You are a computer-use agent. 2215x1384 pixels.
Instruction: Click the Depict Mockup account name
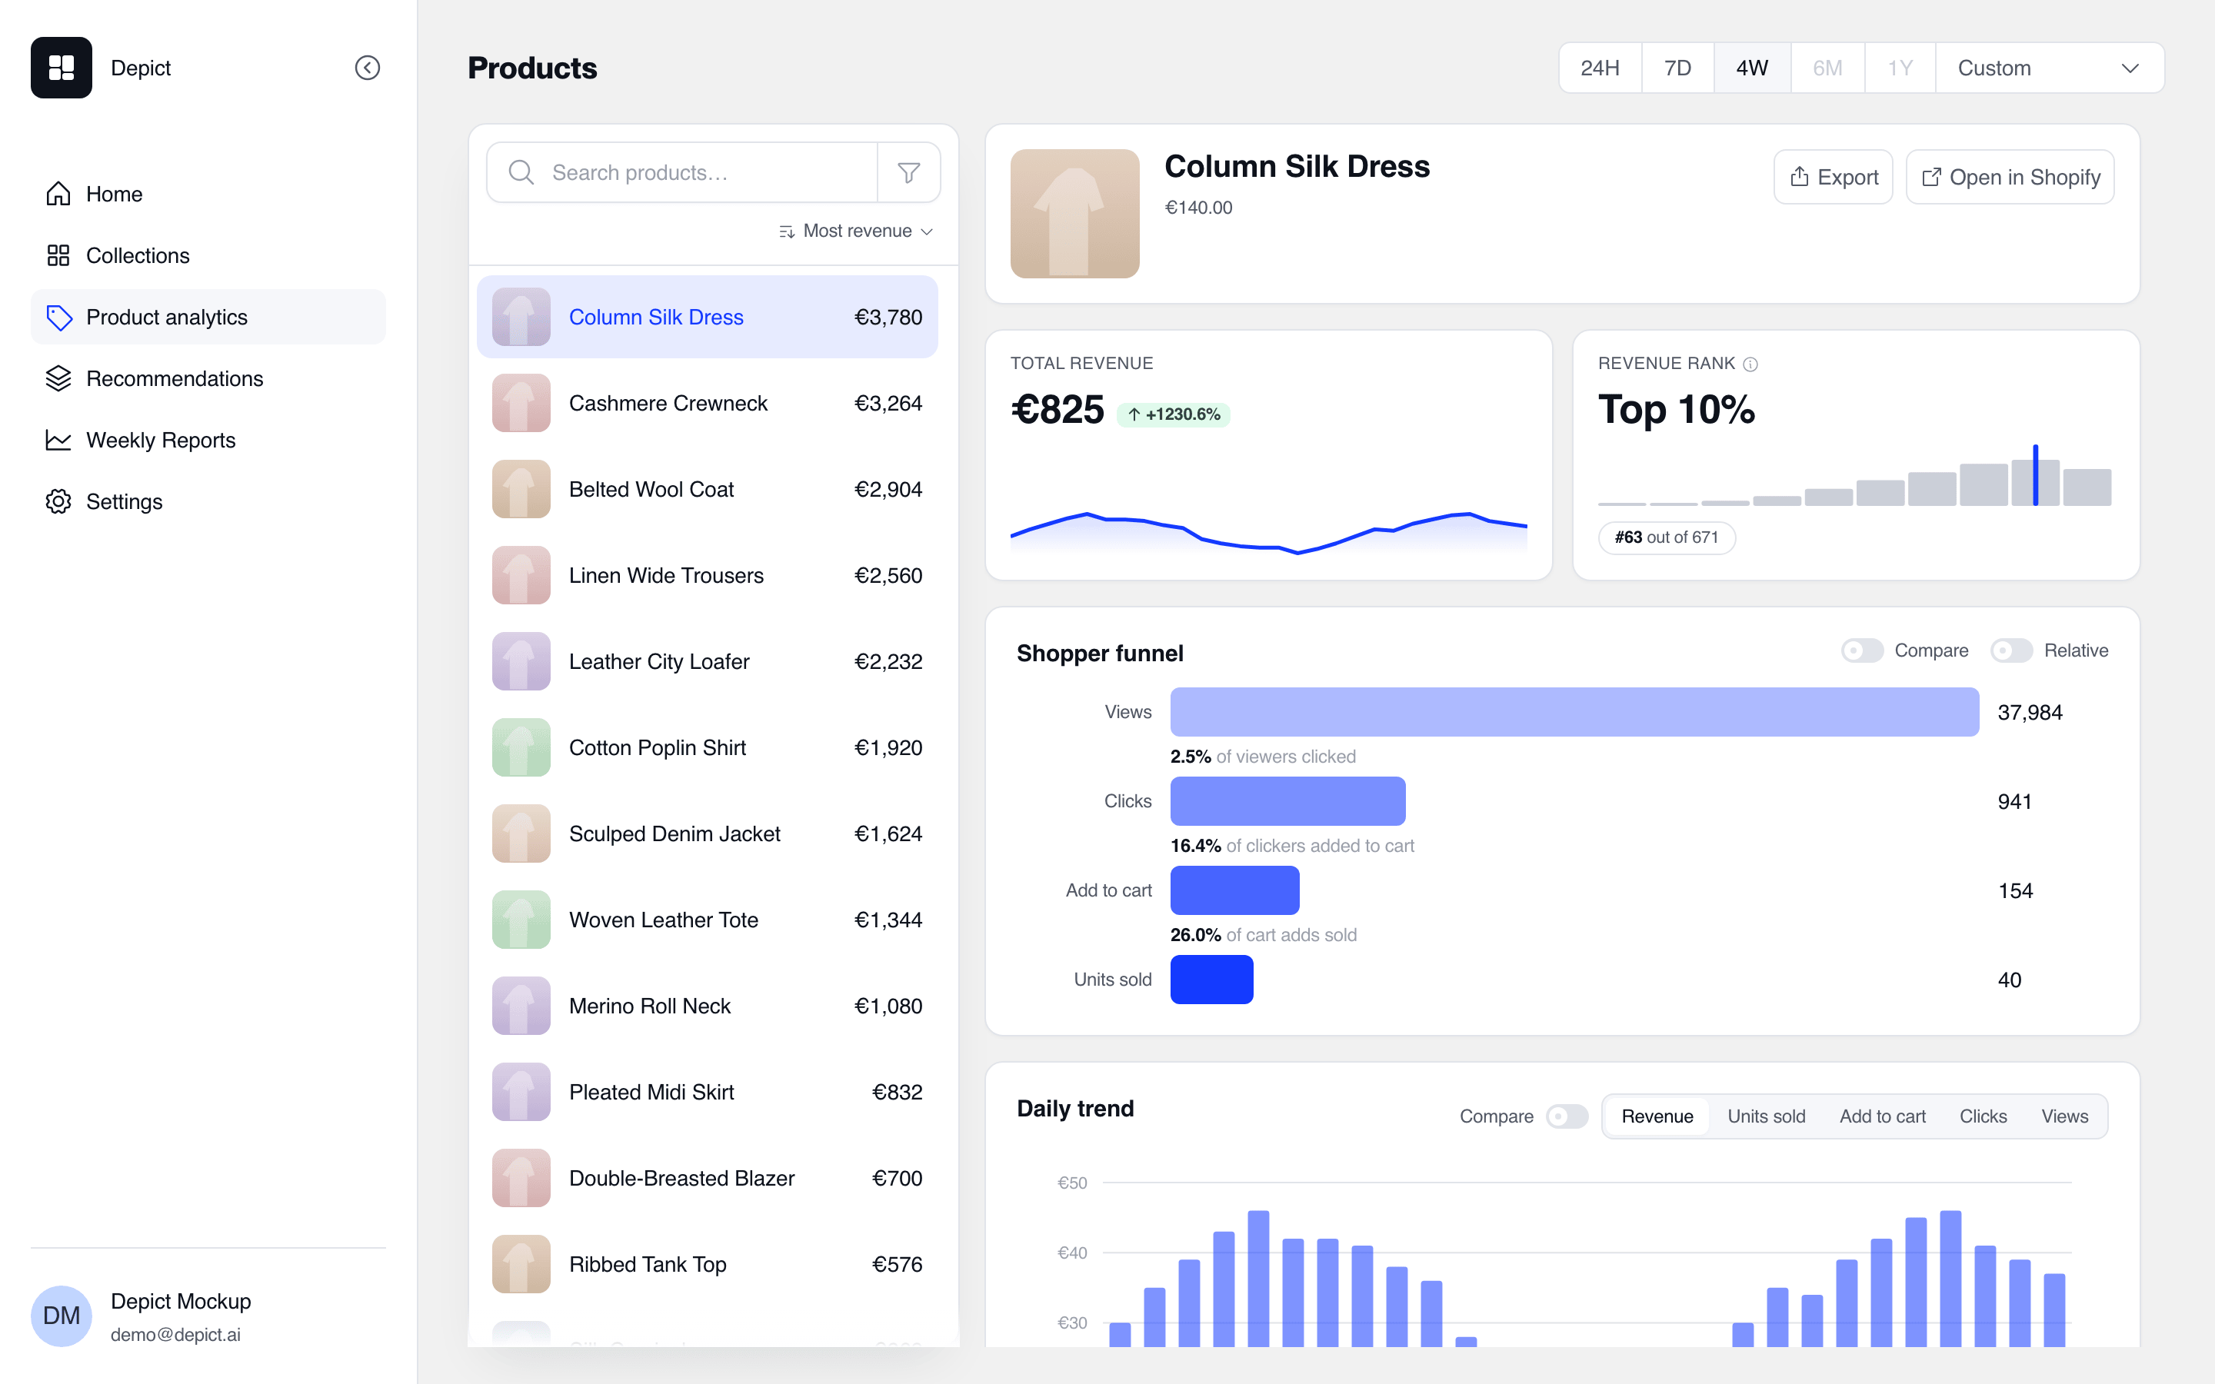click(x=182, y=1301)
